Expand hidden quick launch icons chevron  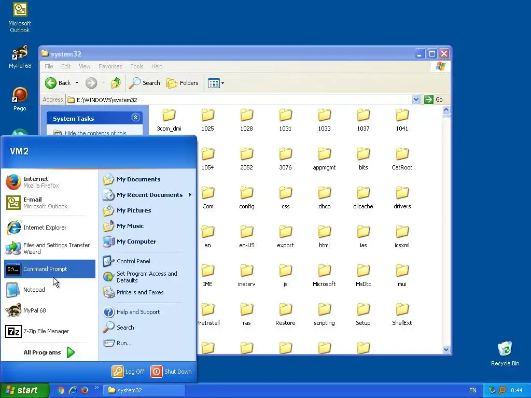[97, 388]
